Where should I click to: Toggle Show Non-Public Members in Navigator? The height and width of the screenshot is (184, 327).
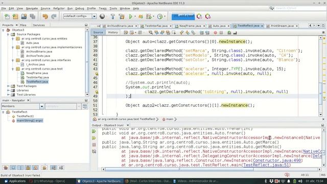coord(28,168)
